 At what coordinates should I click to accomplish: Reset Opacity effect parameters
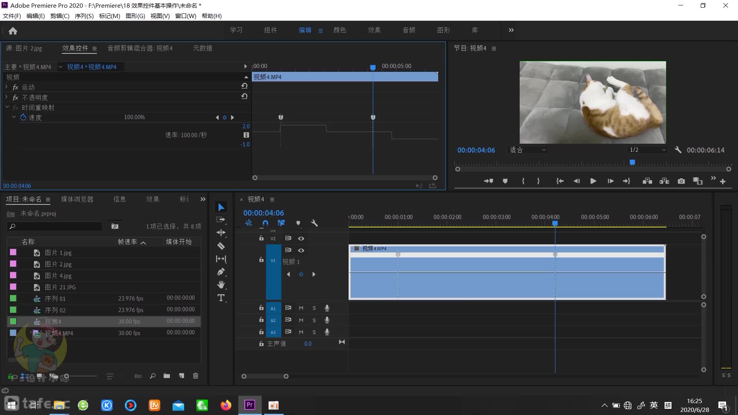pyautogui.click(x=244, y=96)
